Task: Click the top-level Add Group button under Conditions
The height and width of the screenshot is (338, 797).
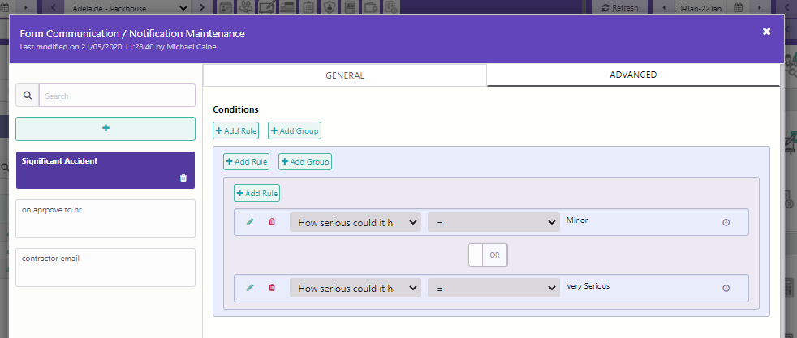Action: coord(295,130)
